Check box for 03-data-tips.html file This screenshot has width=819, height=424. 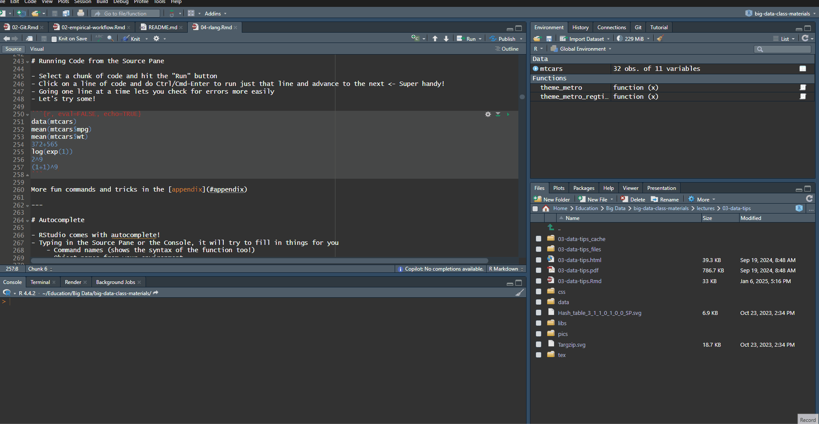[x=539, y=260]
